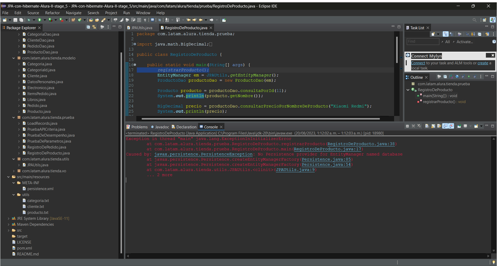Click the Debug bug icon in toolbar
Viewport: 497px width, 266px height.
[29, 20]
